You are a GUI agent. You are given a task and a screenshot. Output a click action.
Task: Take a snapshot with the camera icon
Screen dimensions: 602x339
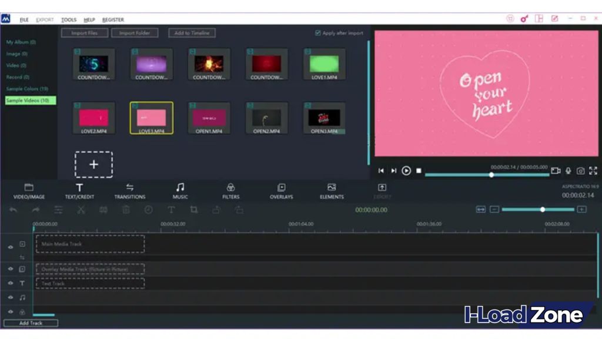(580, 171)
